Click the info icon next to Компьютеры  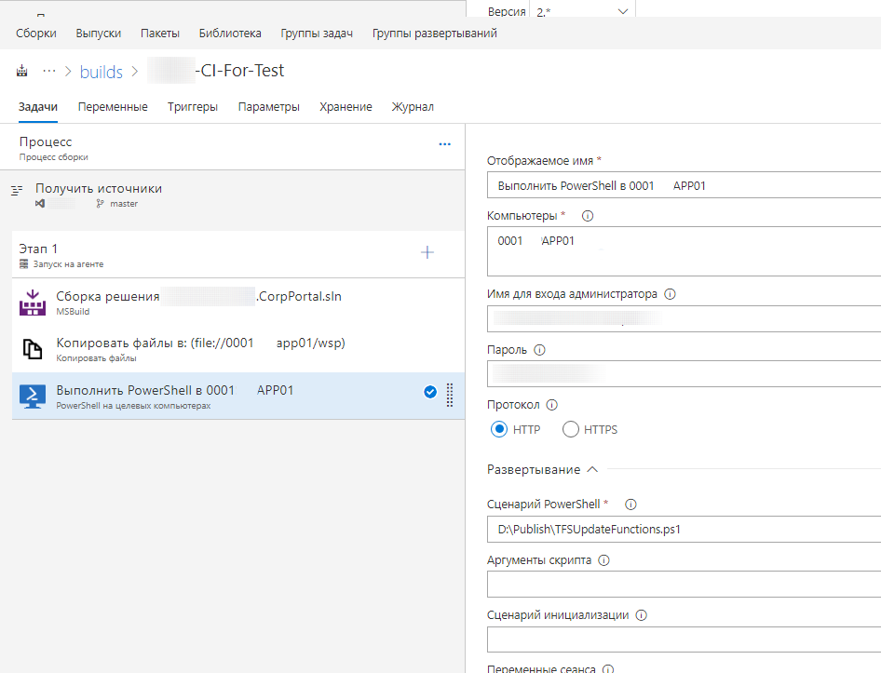(x=587, y=216)
